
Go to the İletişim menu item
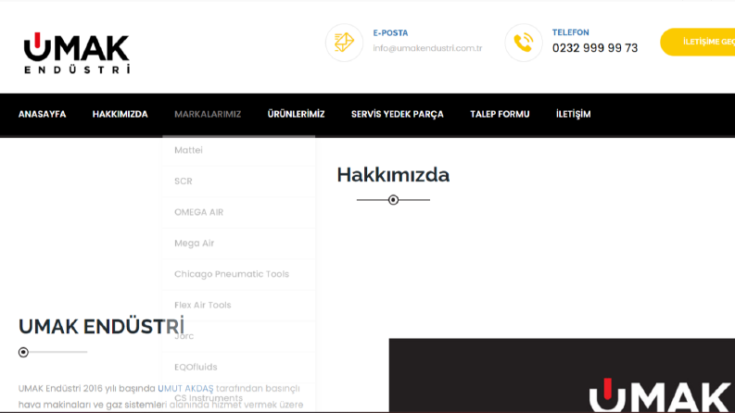pos(574,114)
